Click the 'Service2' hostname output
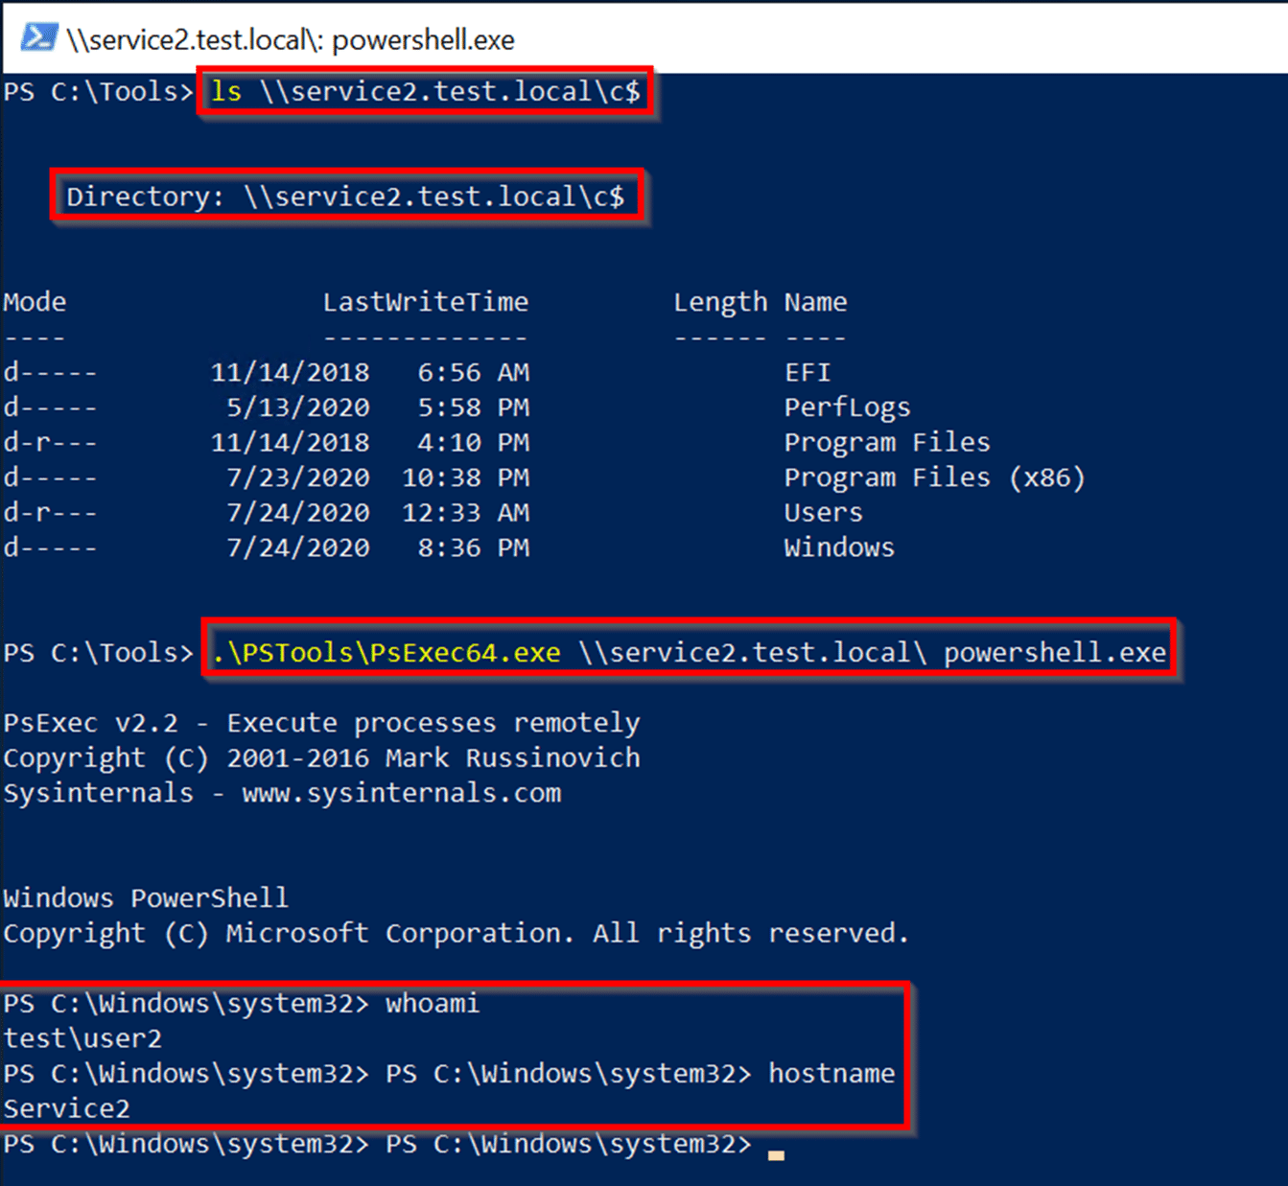The height and width of the screenshot is (1186, 1288). click(x=66, y=1109)
